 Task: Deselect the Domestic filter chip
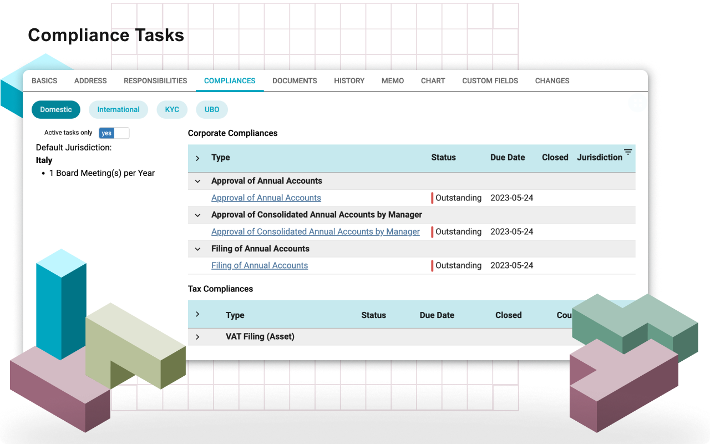coord(55,109)
